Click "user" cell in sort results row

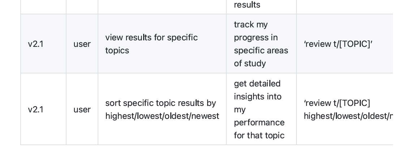82,109
